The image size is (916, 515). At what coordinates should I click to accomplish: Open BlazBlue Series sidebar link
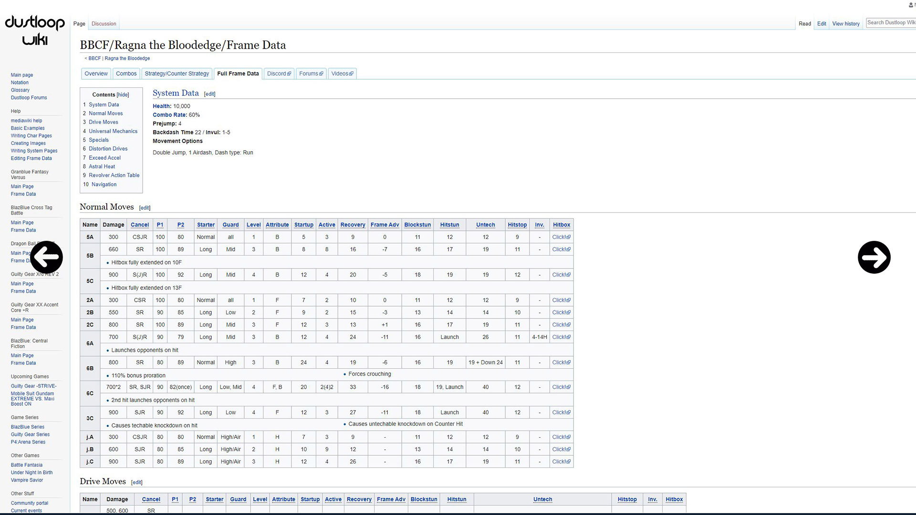[x=28, y=427]
